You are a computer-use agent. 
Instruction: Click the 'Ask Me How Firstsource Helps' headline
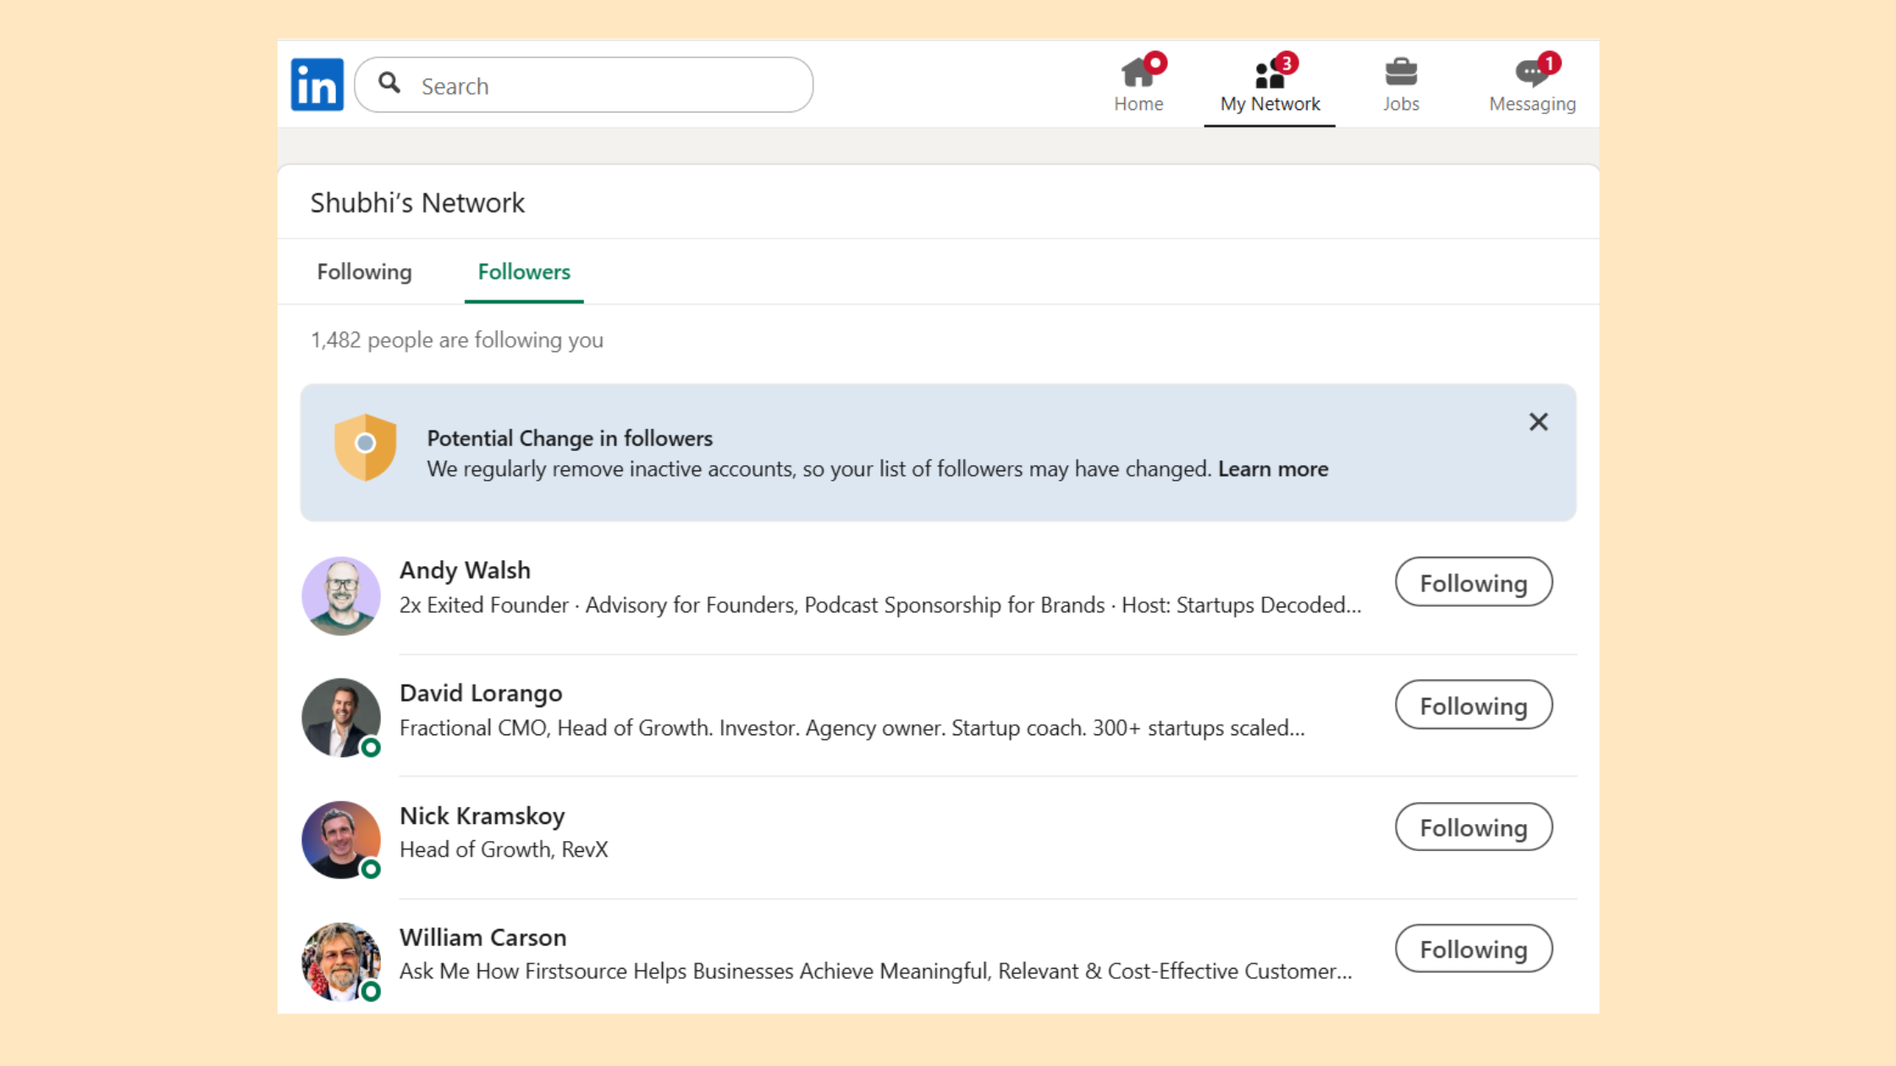click(x=875, y=971)
